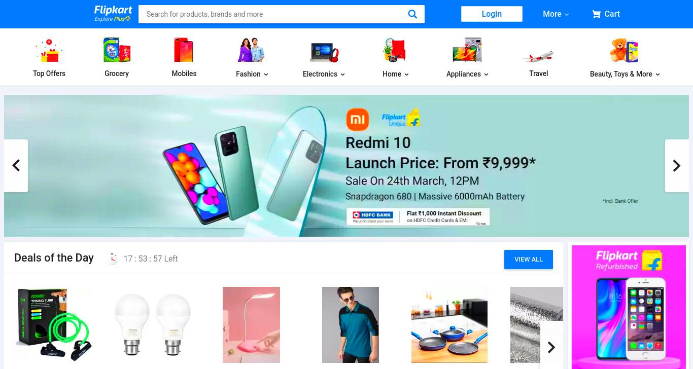Show next deals with carousel arrow
The image size is (693, 369).
click(x=551, y=347)
